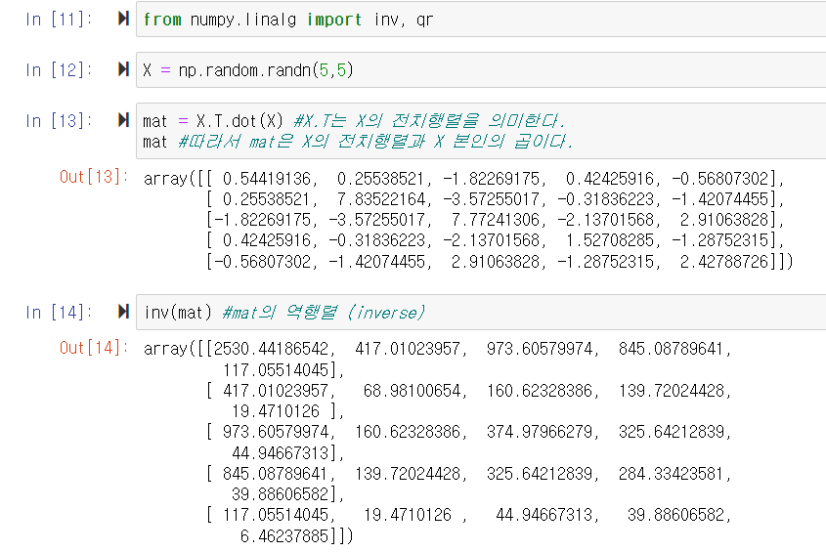Click value 68.98100654 in Out[14] array

click(412, 391)
